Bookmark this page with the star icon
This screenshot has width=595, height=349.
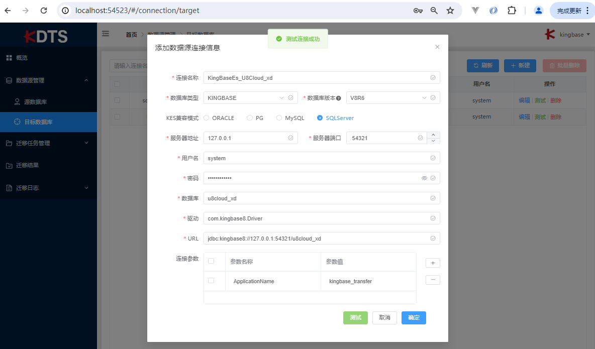[450, 11]
